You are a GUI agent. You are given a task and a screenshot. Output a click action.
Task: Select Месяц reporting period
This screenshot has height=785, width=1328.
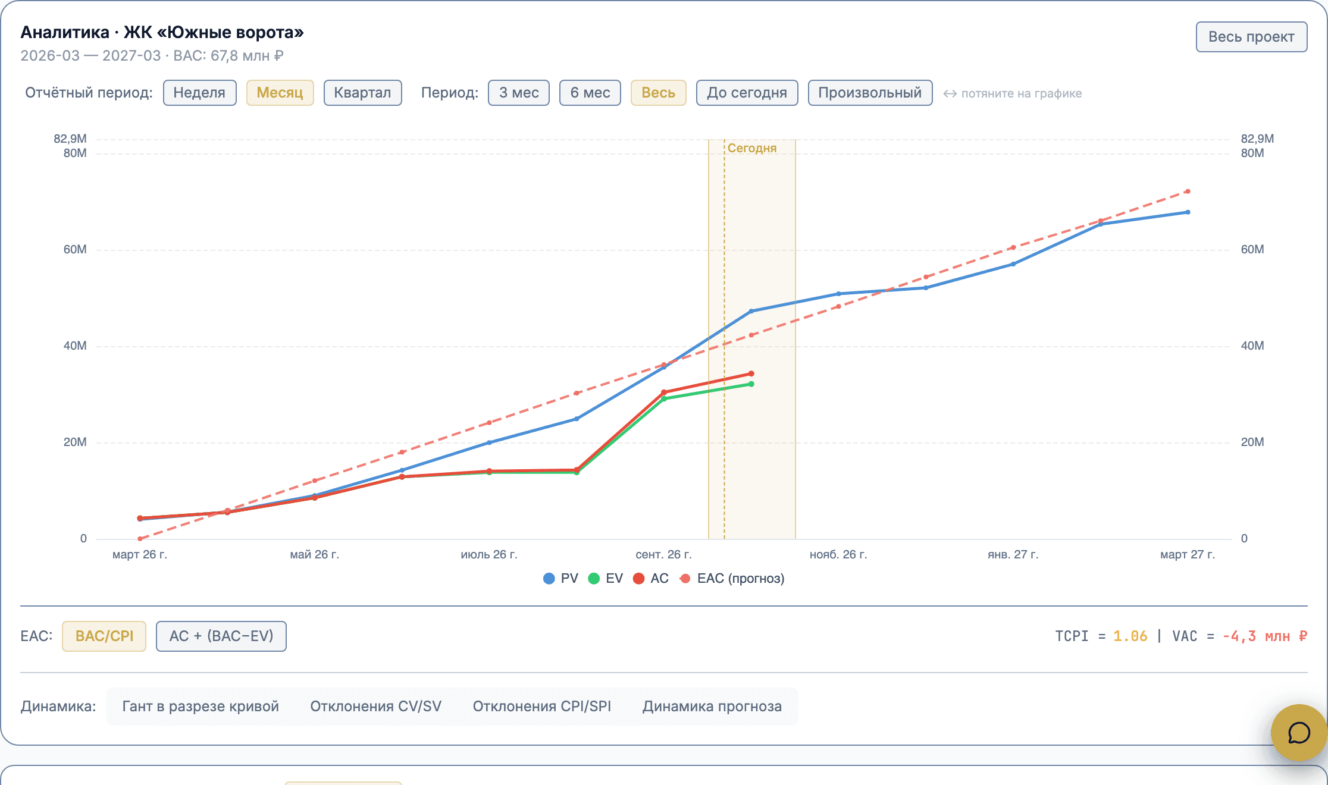click(280, 93)
